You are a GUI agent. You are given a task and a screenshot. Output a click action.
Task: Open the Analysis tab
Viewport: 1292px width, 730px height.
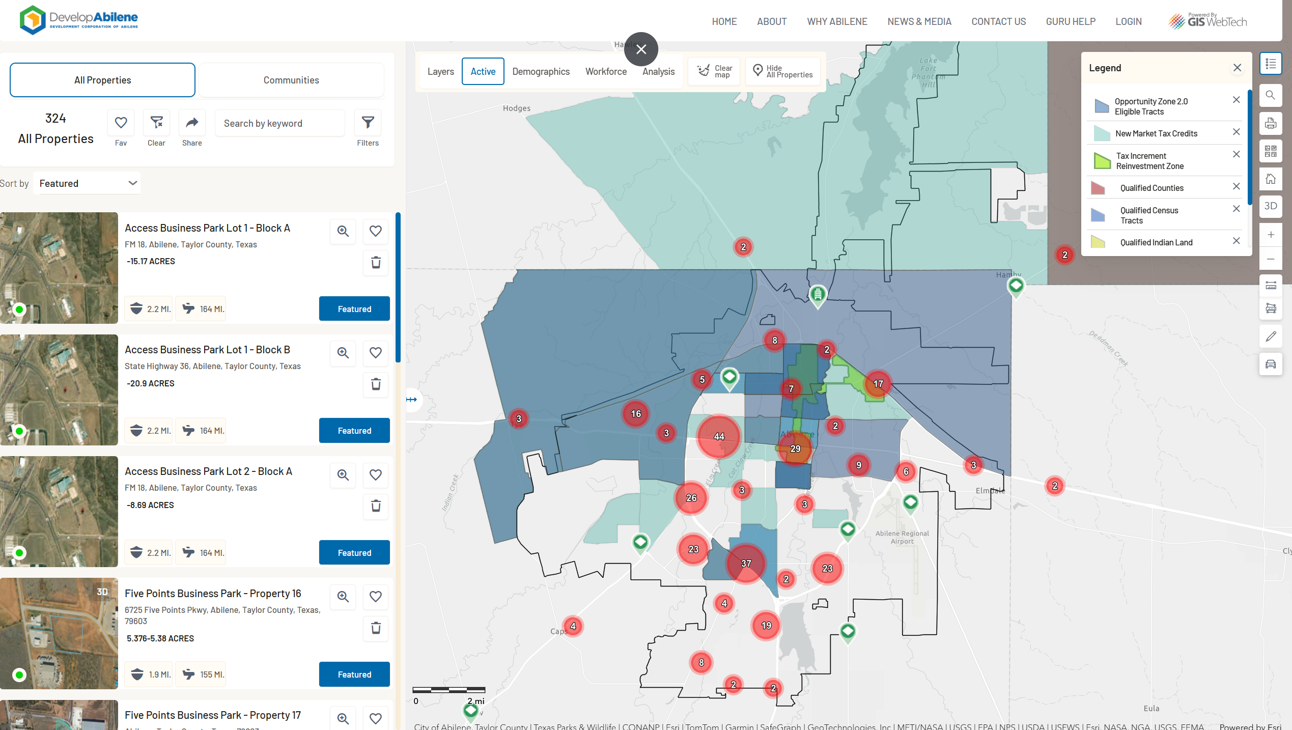point(658,71)
